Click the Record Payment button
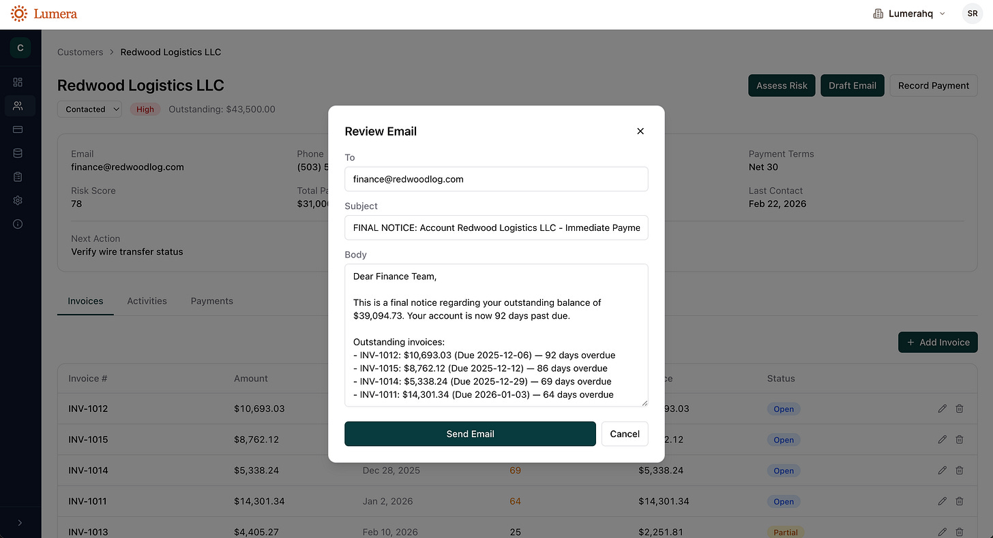Screen dimensions: 993x538 (934, 85)
